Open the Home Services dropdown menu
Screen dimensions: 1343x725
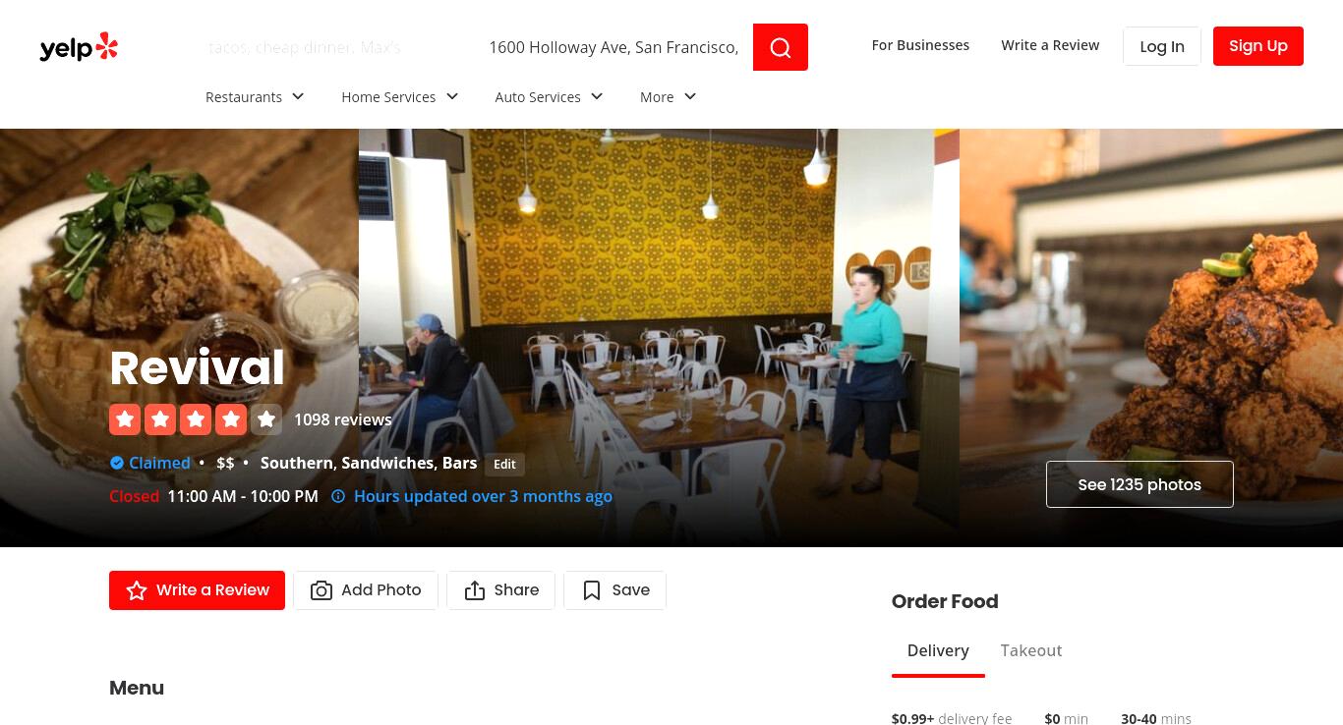click(400, 96)
